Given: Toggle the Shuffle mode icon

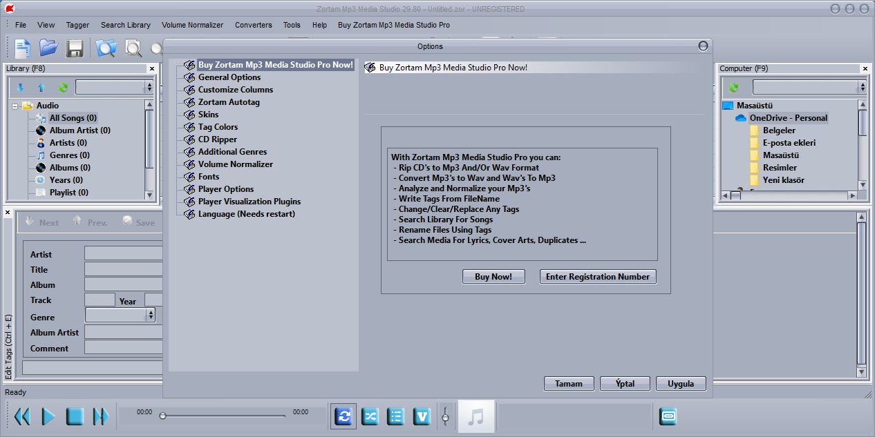Looking at the screenshot, I should click(370, 416).
